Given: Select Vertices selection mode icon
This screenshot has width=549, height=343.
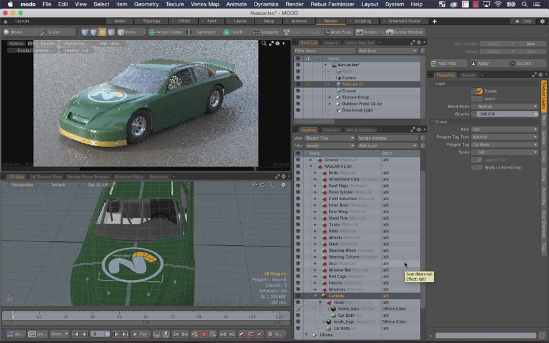Looking at the screenshot, I should pyautogui.click(x=85, y=32).
